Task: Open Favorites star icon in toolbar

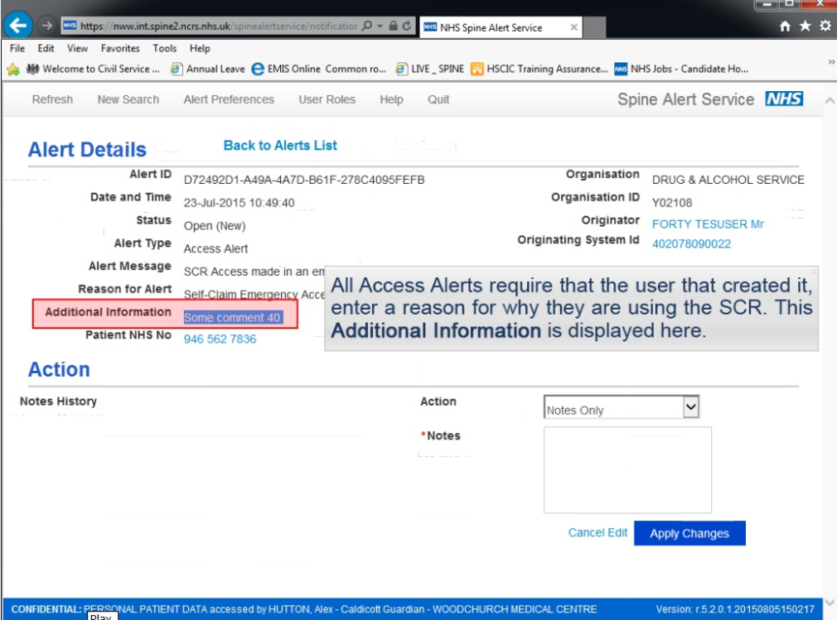Action: [805, 26]
